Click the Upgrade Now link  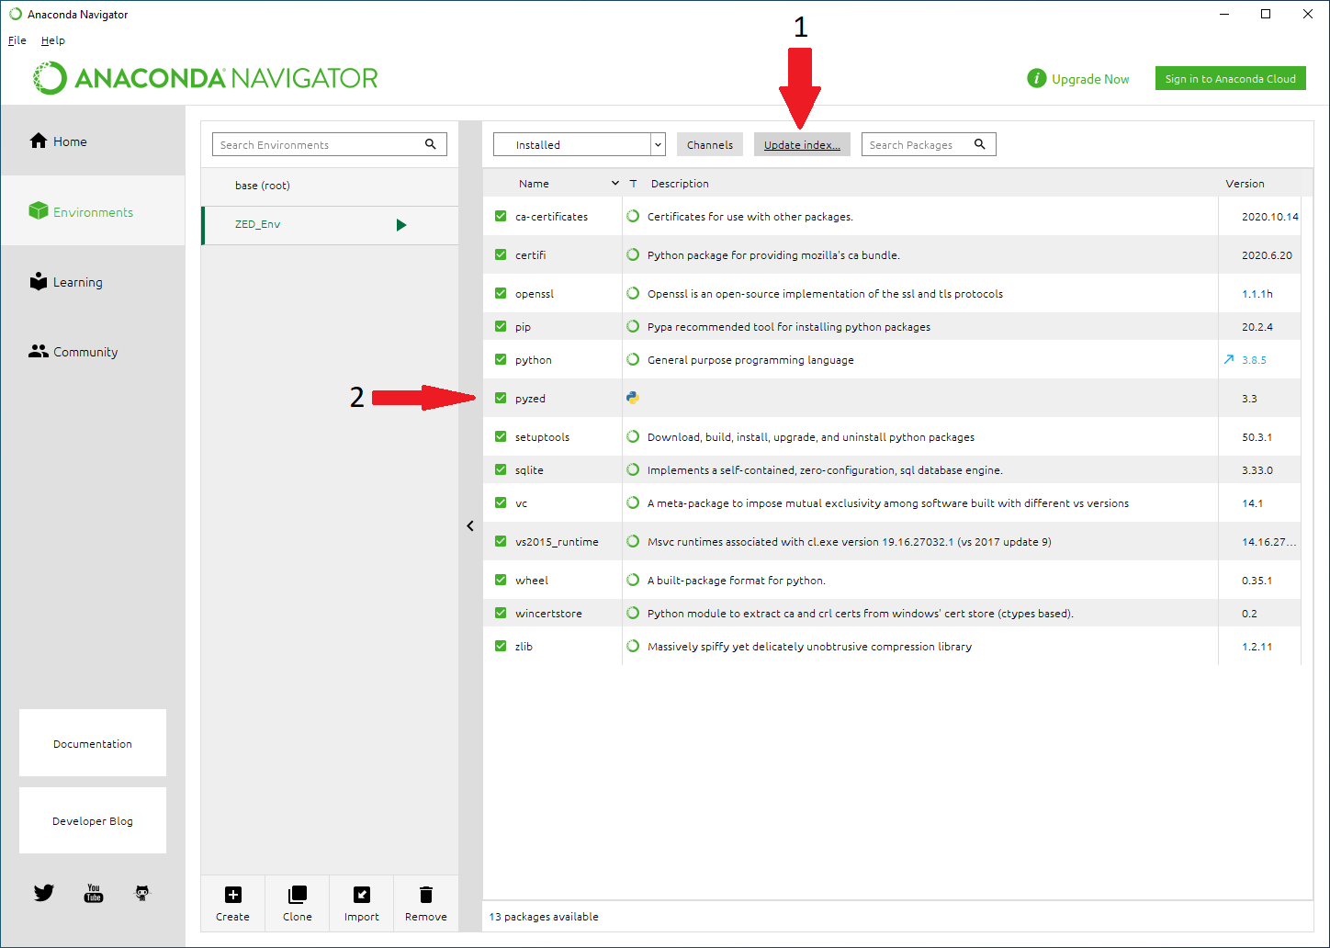(1090, 79)
